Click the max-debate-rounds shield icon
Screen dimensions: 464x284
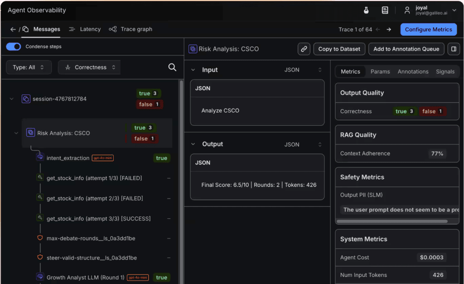coord(40,238)
